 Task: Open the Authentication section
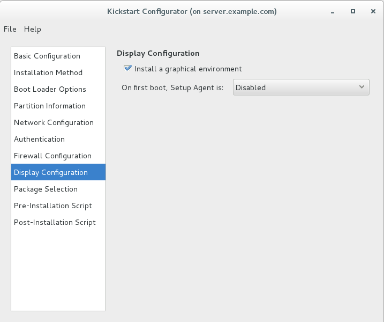(x=39, y=139)
